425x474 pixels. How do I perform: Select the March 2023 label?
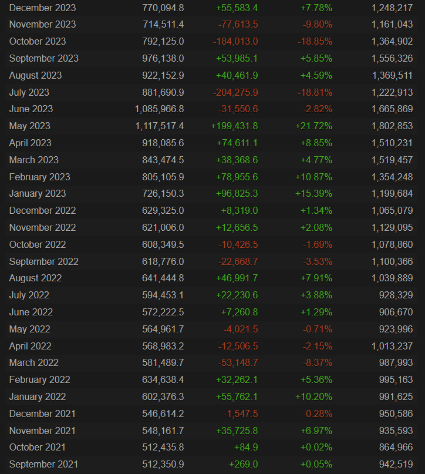[34, 160]
